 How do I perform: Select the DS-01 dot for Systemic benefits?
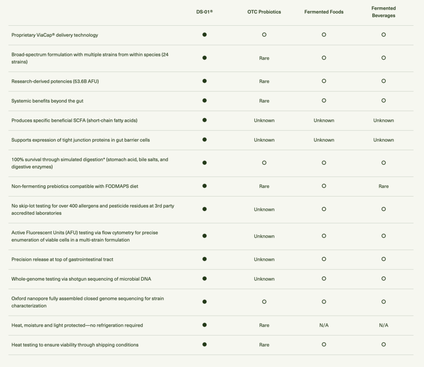pyautogui.click(x=205, y=101)
